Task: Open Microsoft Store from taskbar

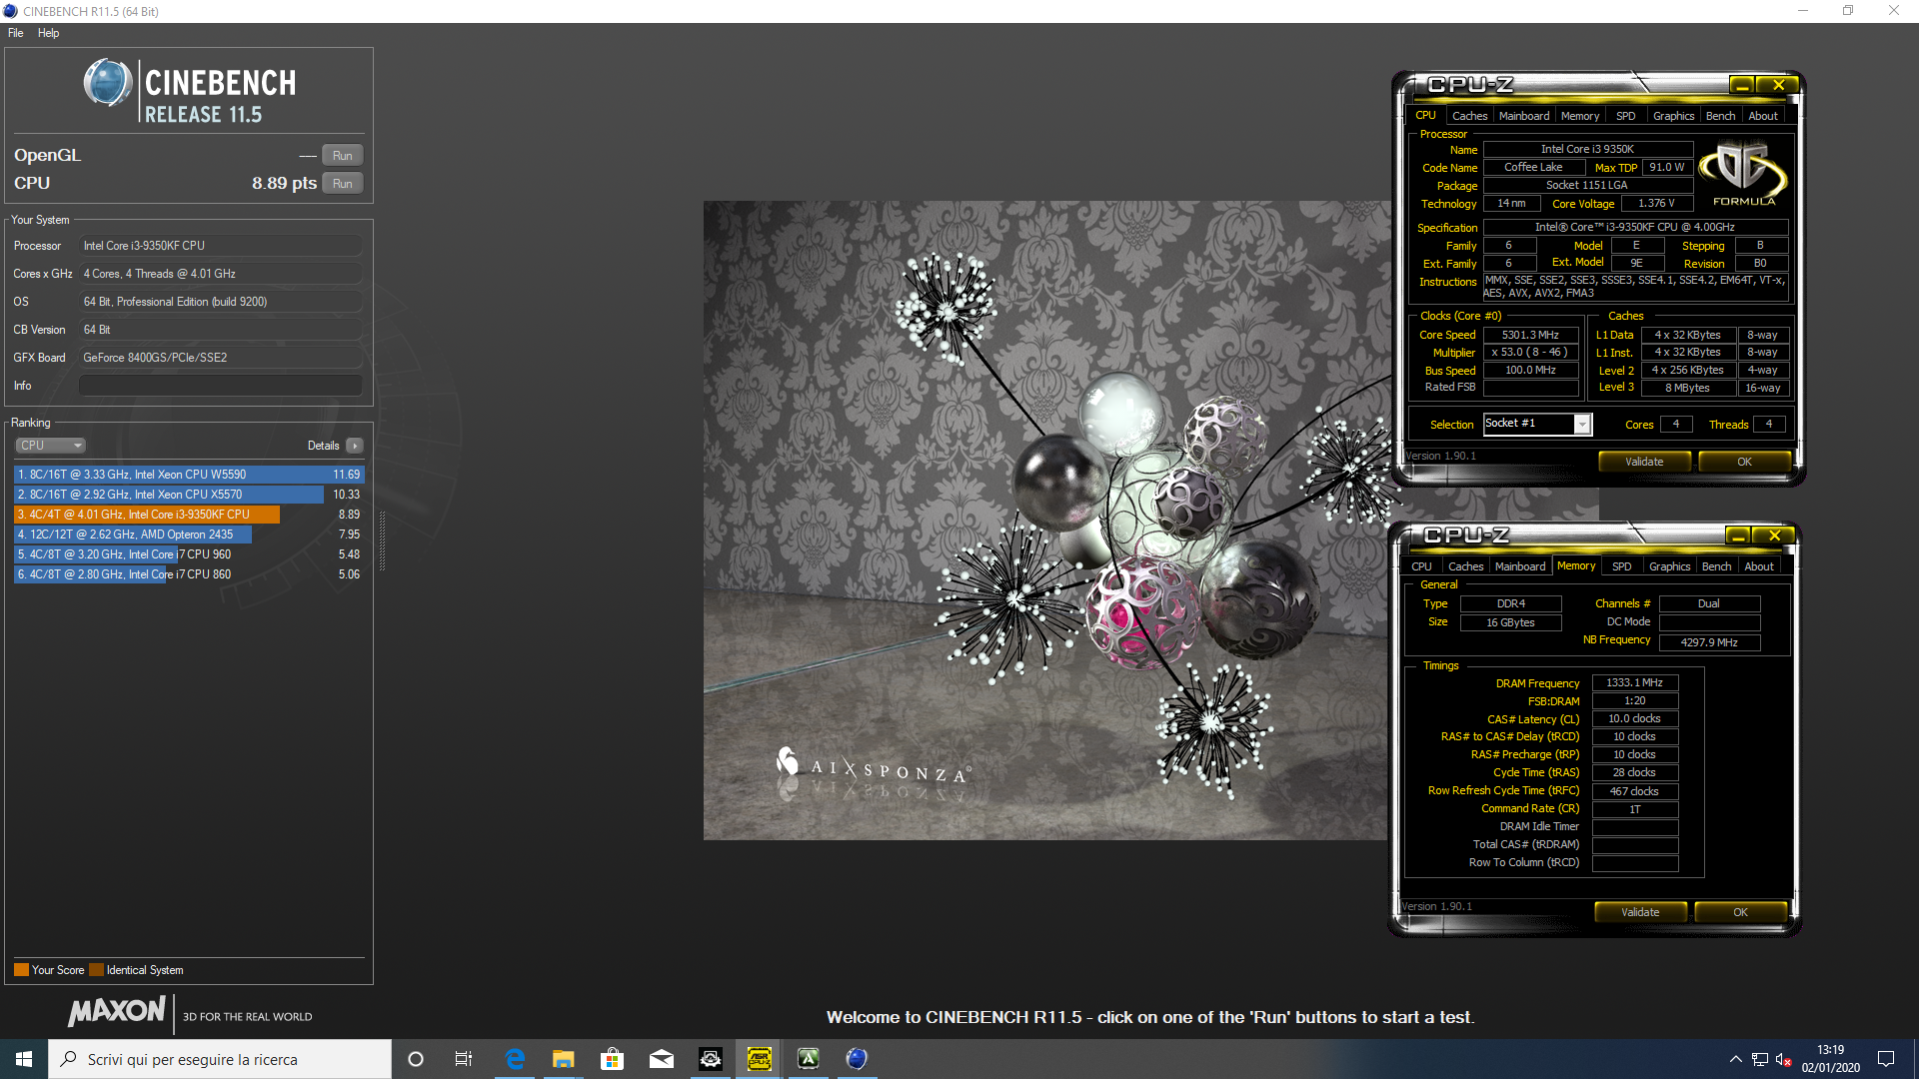Action: [612, 1059]
